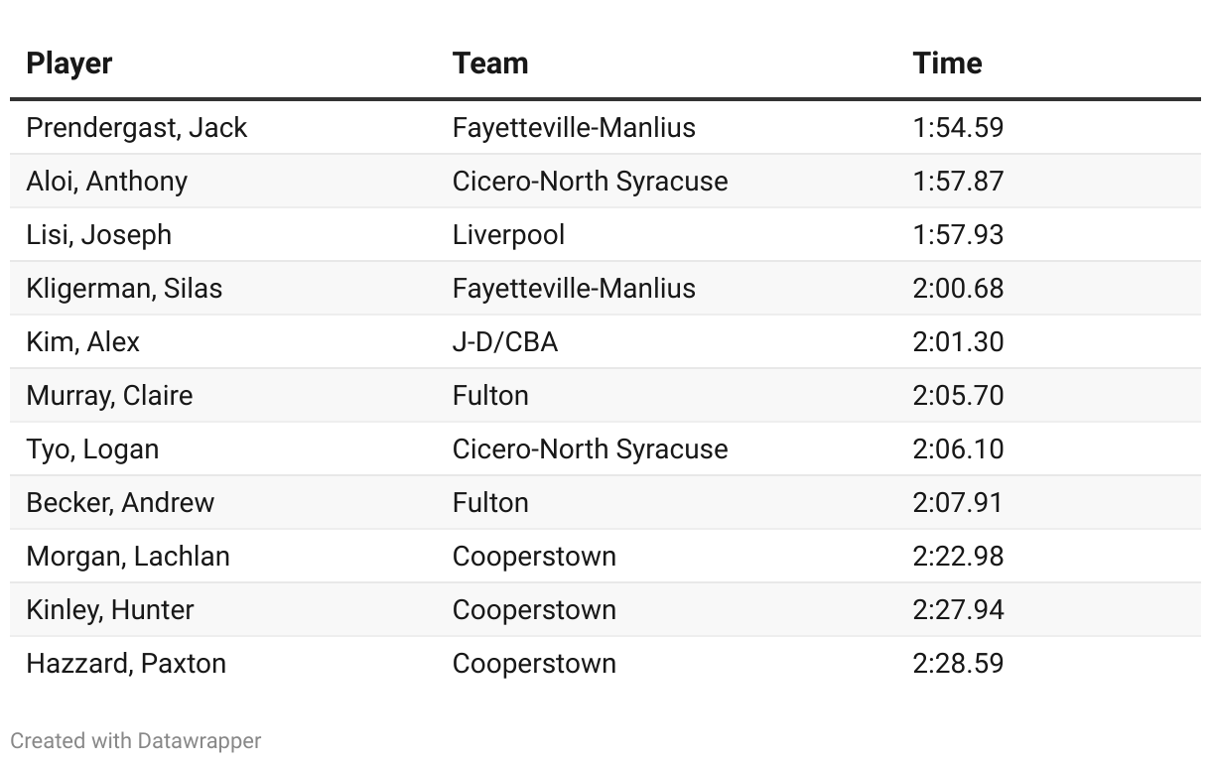Select the Becker, Andrew player cell

[120, 503]
